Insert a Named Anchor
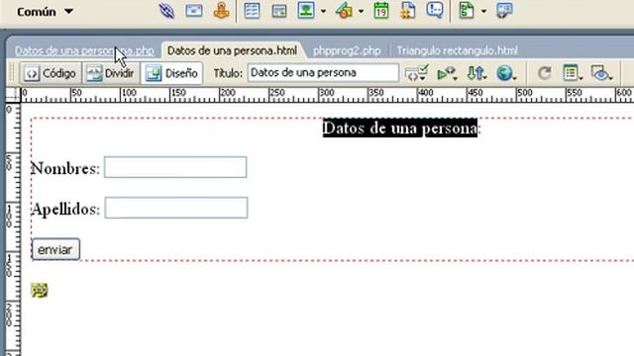 (222, 10)
